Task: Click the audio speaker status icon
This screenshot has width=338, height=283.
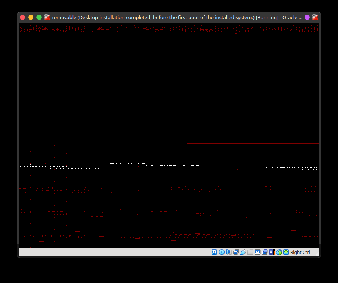Action: coord(229,252)
